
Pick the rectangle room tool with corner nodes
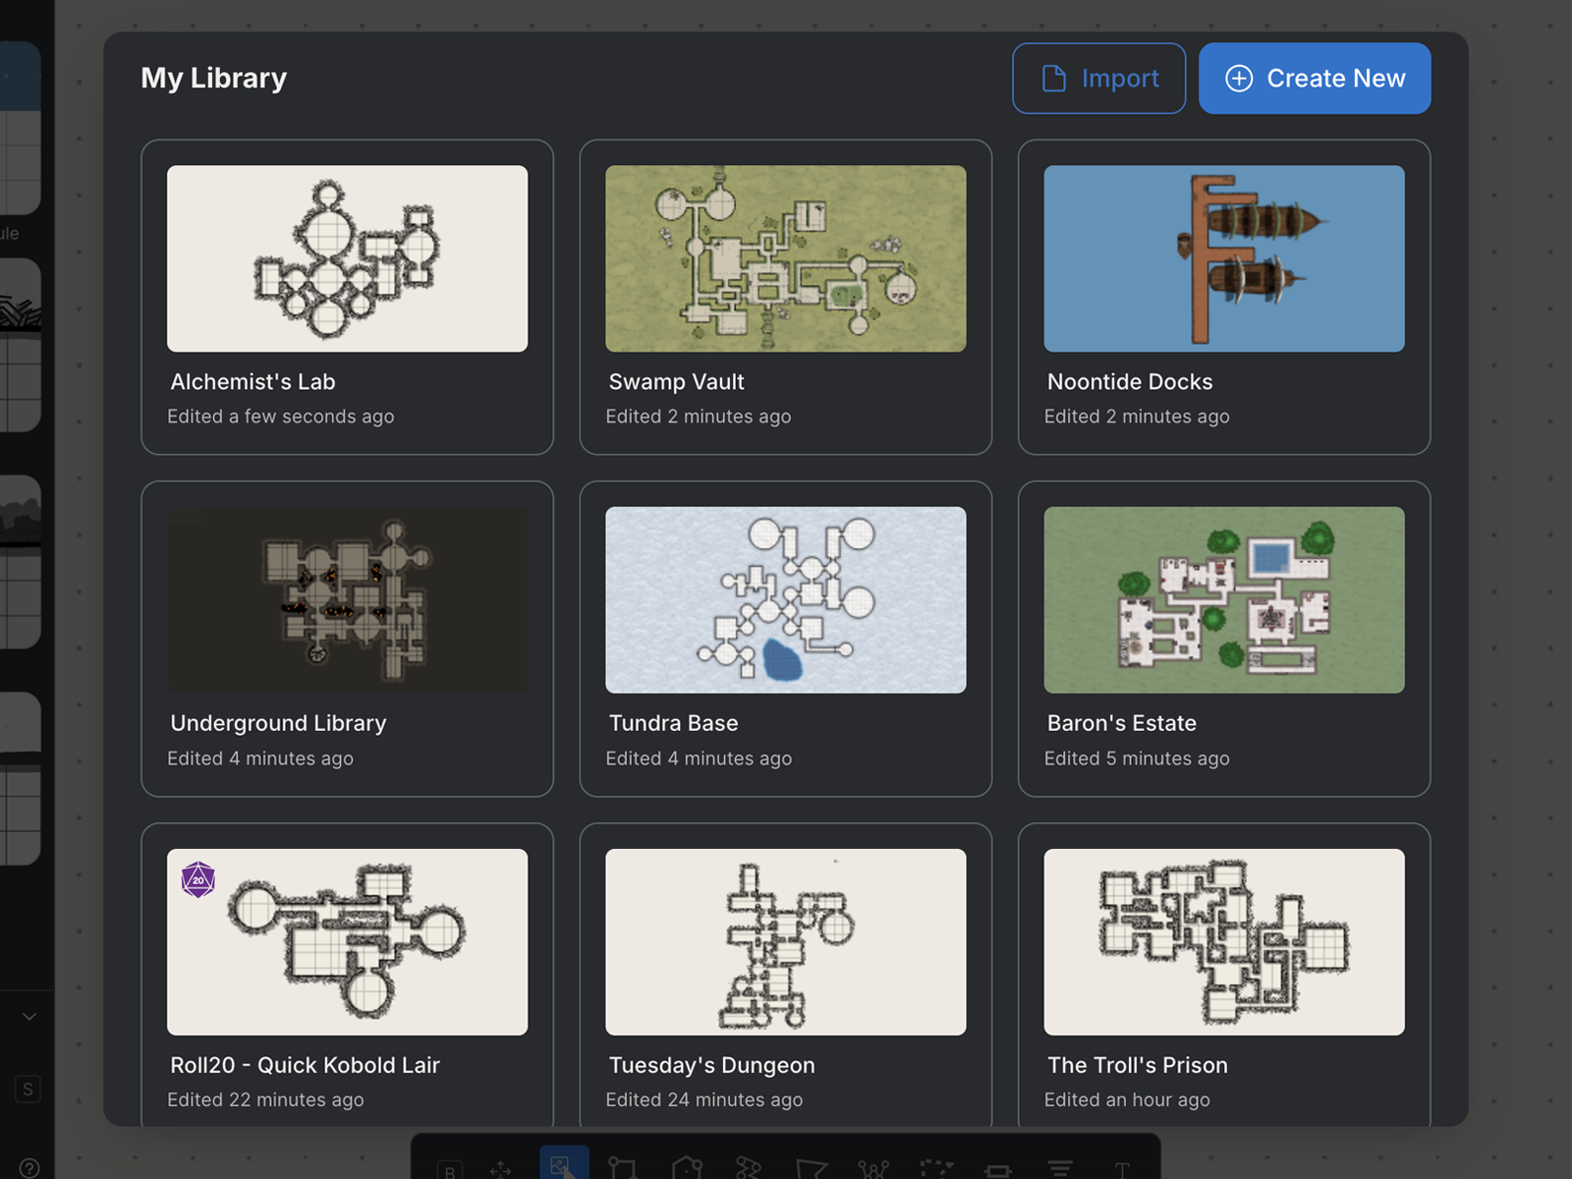click(623, 1167)
